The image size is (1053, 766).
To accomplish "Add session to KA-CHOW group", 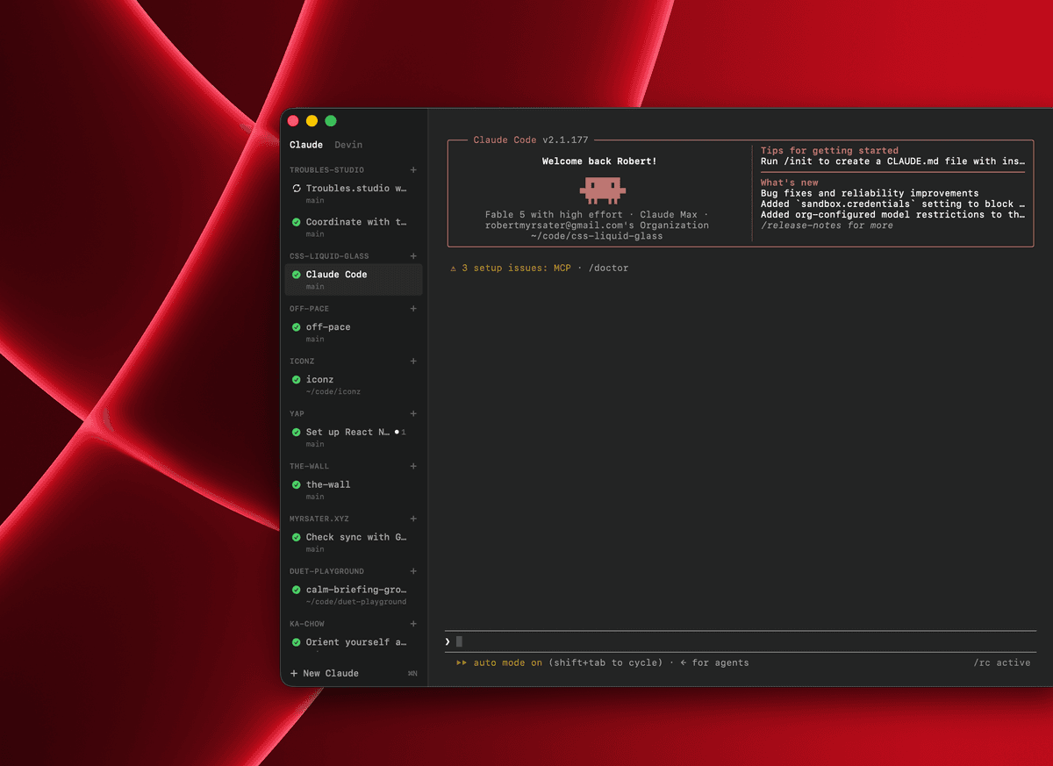I will click(413, 624).
